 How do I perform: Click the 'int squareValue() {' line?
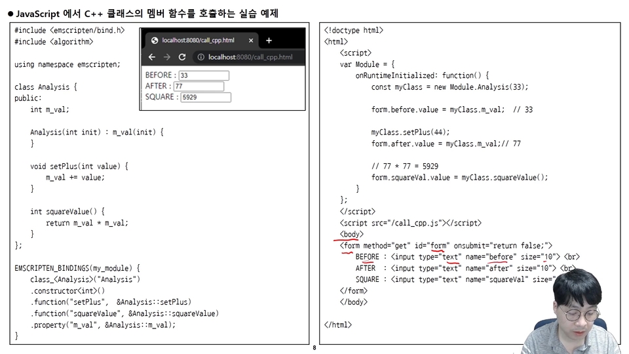pyautogui.click(x=67, y=212)
